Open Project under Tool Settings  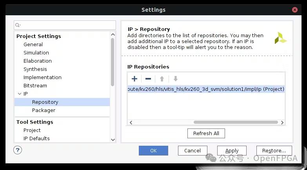(32, 130)
